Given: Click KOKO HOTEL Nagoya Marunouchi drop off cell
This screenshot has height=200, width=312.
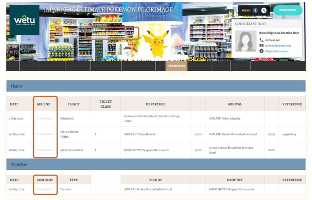Looking at the screenshot, I should [231, 189].
